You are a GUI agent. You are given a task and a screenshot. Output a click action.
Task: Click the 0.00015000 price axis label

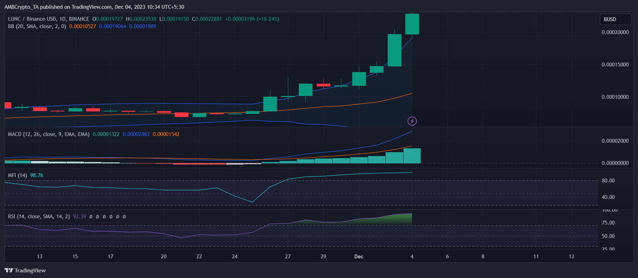615,65
